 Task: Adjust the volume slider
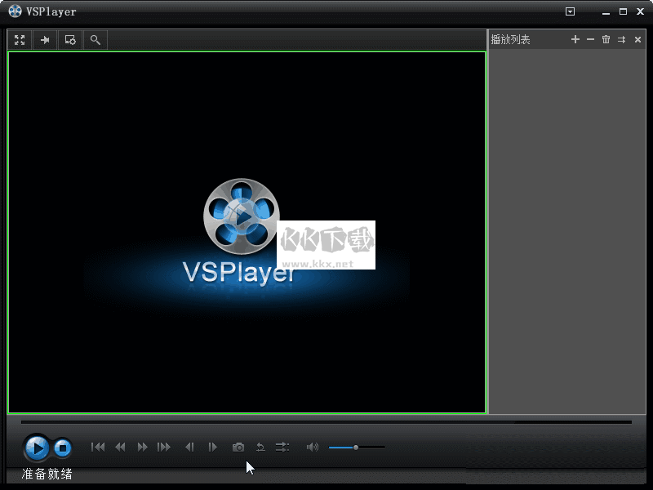click(357, 448)
